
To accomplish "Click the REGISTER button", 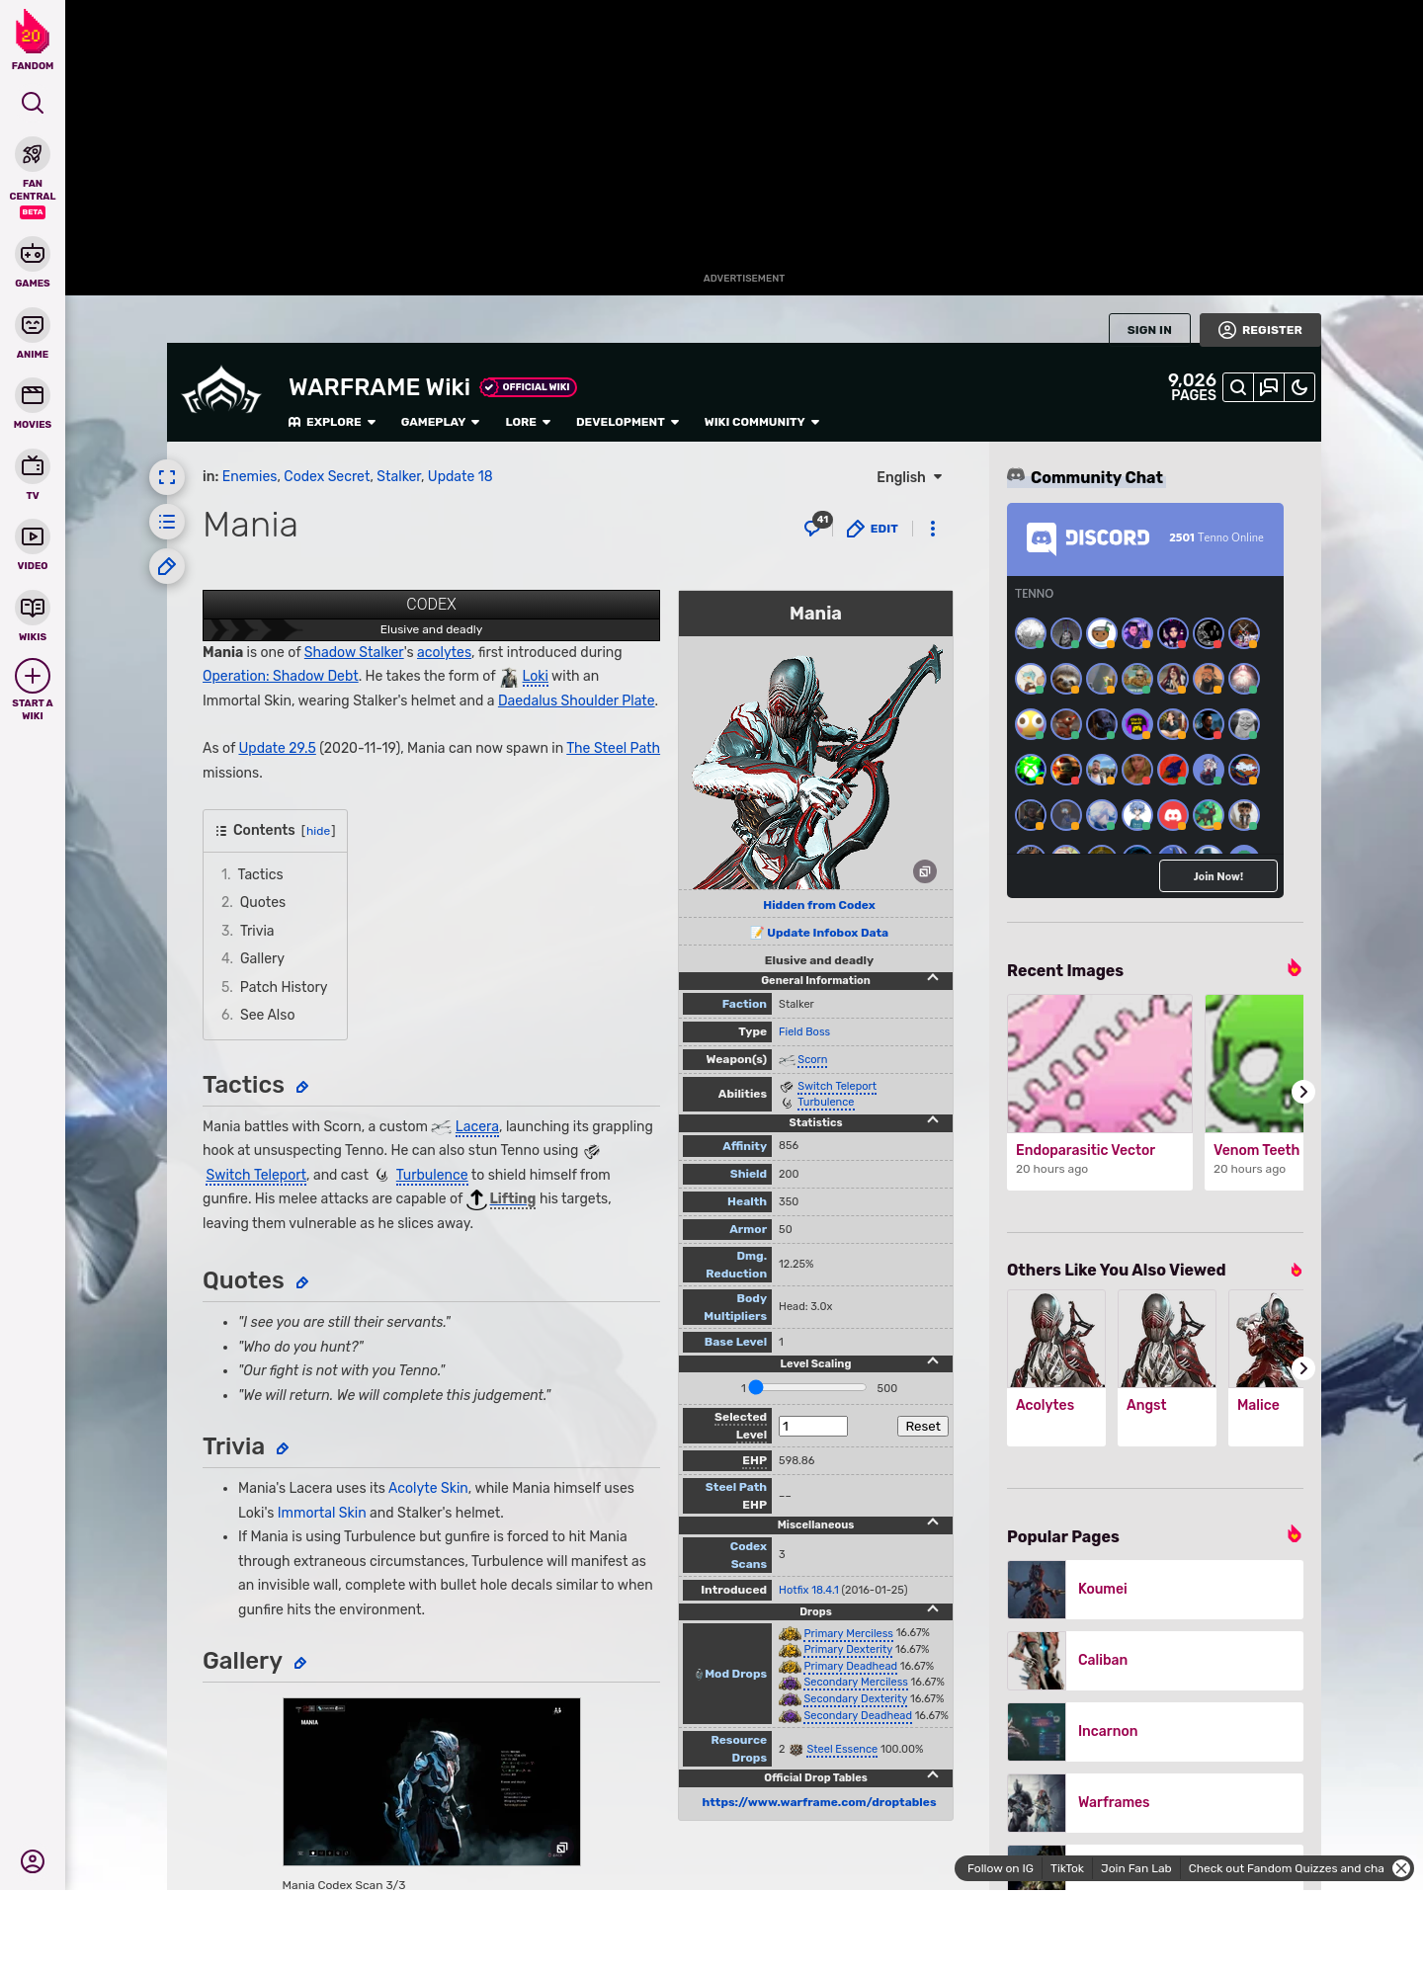I will point(1260,330).
